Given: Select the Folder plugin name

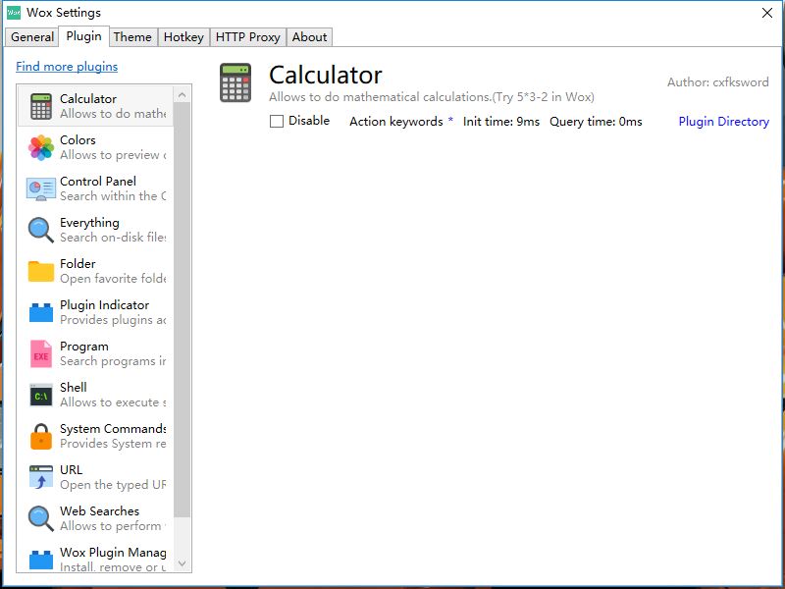Looking at the screenshot, I should point(78,263).
